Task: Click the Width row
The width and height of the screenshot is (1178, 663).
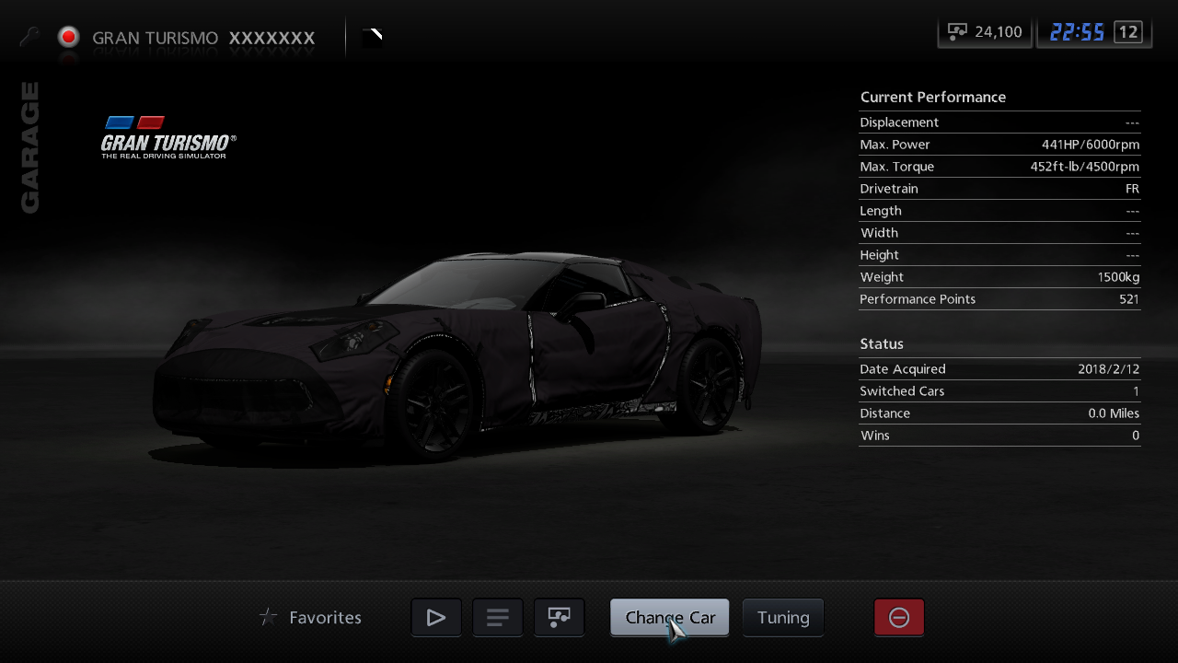Action: [999, 233]
